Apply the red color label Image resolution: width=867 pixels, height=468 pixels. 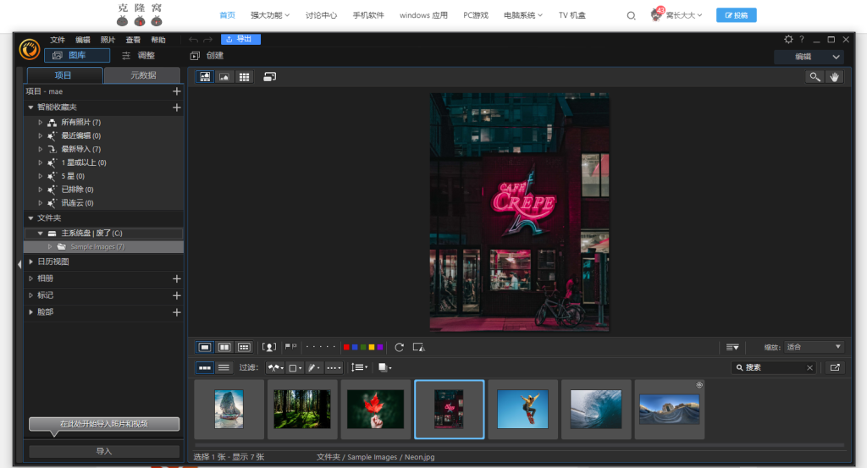coord(346,347)
